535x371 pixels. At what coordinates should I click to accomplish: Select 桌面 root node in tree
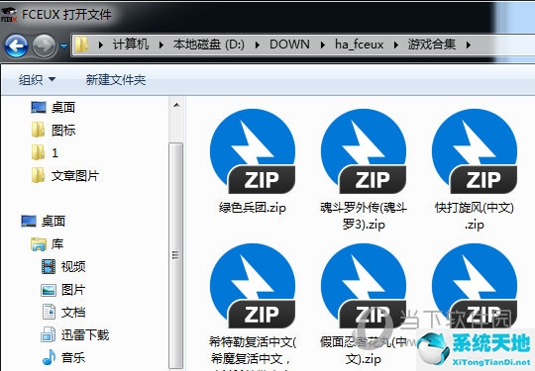pos(53,222)
